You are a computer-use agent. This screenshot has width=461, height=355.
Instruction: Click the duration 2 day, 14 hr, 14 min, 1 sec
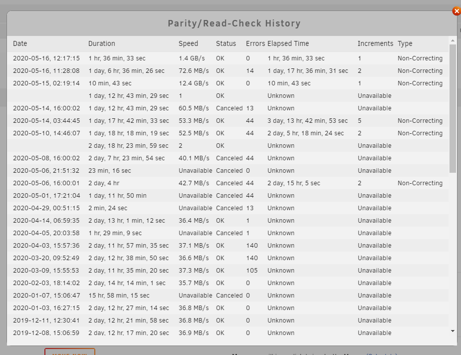(x=127, y=283)
